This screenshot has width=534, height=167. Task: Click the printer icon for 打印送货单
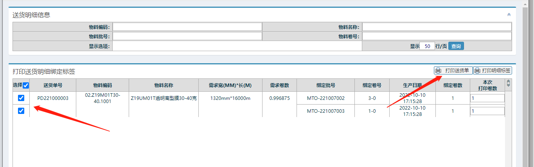click(x=439, y=71)
